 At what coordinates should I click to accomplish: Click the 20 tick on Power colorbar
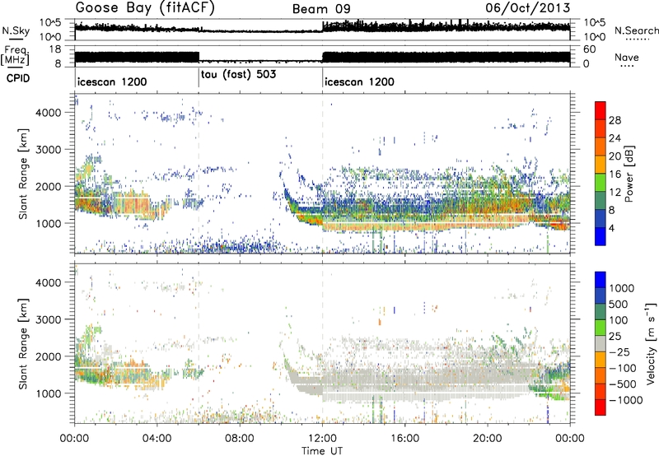[x=615, y=156]
